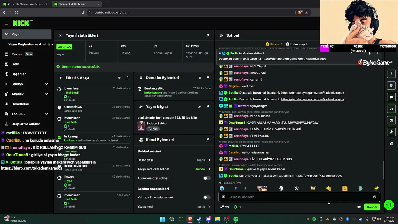398x224 pixels.
Task: Open three-dot menu on pinned message
Action: [378, 54]
